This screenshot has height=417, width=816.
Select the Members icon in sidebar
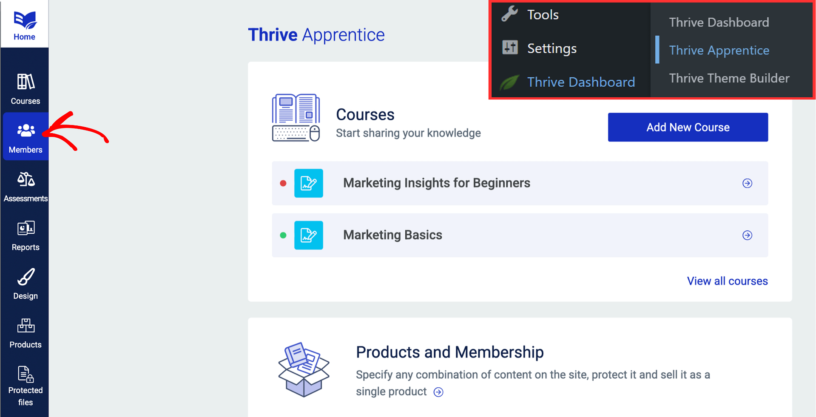(26, 136)
